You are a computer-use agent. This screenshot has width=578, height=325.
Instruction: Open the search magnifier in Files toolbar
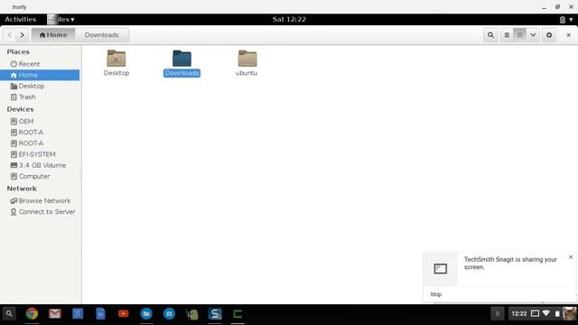click(x=490, y=35)
